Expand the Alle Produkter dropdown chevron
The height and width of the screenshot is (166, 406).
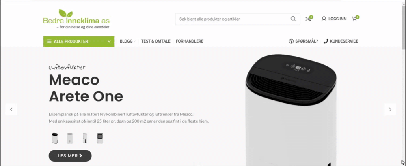tap(109, 41)
